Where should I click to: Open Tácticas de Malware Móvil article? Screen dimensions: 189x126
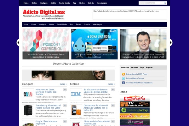coord(97,123)
